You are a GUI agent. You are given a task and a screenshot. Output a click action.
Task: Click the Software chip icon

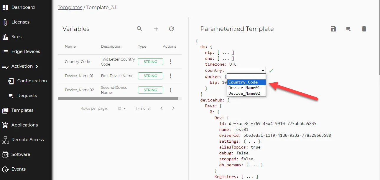(5, 154)
